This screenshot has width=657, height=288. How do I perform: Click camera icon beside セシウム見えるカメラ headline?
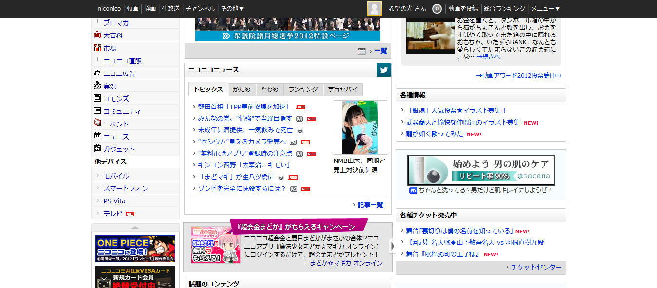pyautogui.click(x=293, y=142)
